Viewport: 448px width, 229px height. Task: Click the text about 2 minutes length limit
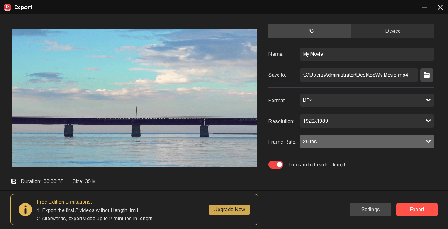pos(95,219)
